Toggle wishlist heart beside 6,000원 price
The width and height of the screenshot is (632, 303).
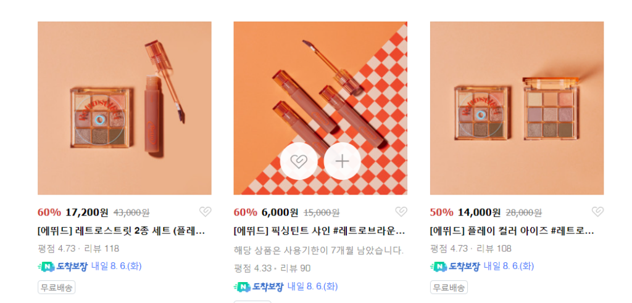(401, 212)
